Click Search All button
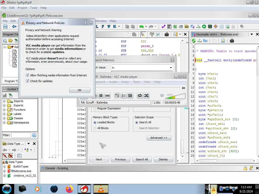259x194 pixels. [142, 160]
